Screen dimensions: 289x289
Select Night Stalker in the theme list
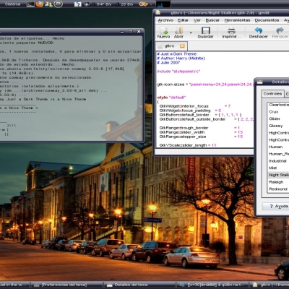click(x=277, y=175)
